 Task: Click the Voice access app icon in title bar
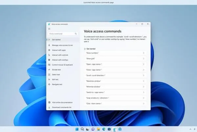click(x=49, y=24)
